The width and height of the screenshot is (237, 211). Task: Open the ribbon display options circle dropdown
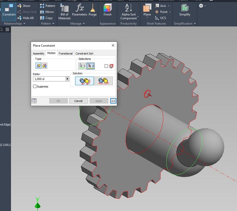(x=202, y=6)
